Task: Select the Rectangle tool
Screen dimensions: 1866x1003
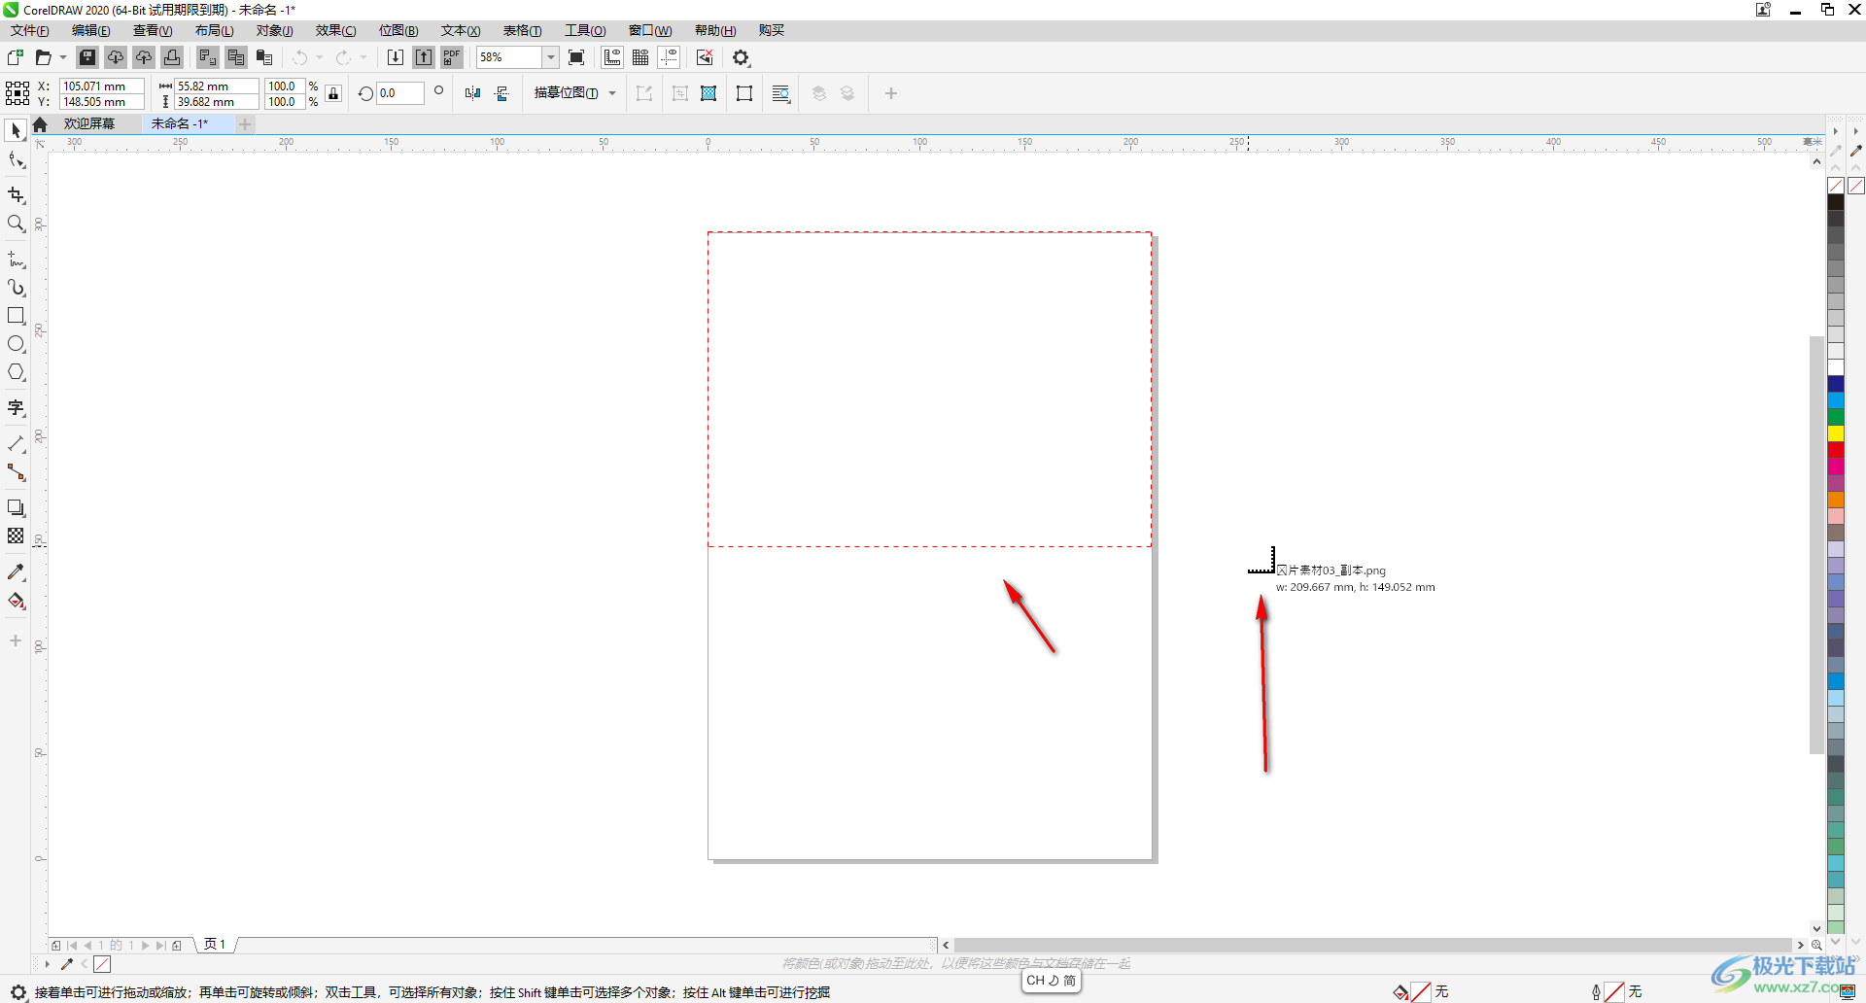Action: tap(16, 316)
